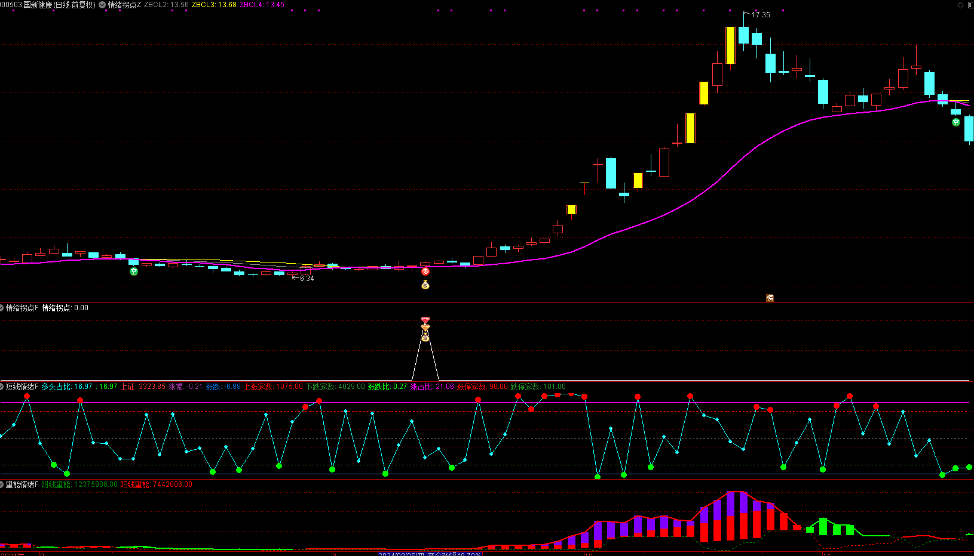Open the 短线情绪F panel indicator menu
This screenshot has width=974, height=556.
click(2, 387)
